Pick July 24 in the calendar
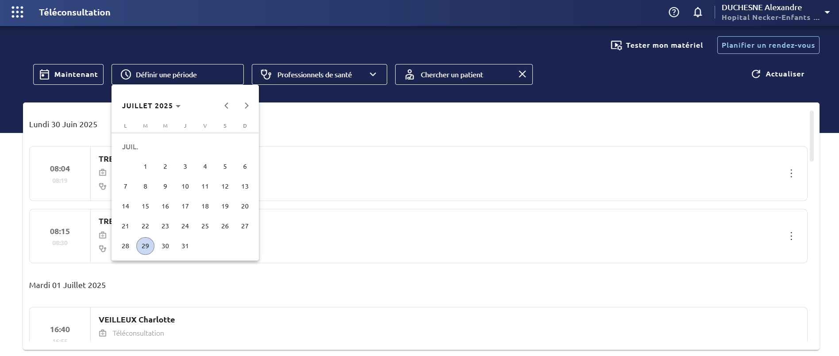839x356 pixels. [185, 226]
